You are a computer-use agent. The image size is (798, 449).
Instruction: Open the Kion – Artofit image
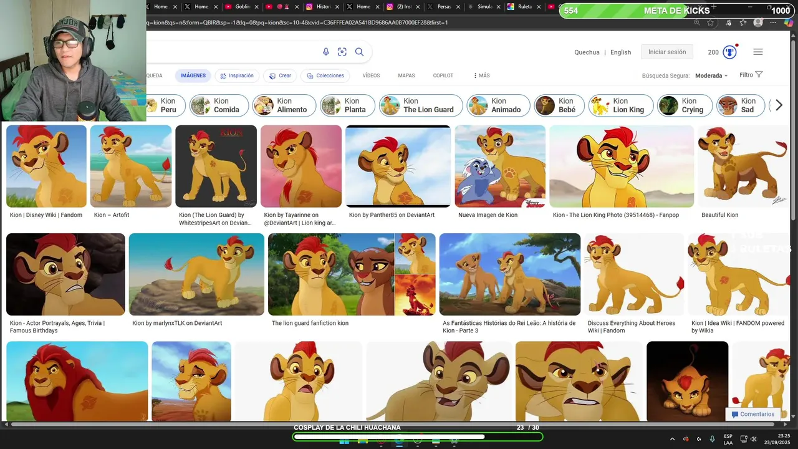tap(131, 166)
